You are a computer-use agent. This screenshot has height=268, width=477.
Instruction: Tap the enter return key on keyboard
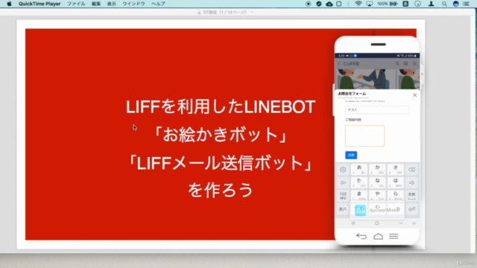click(411, 209)
